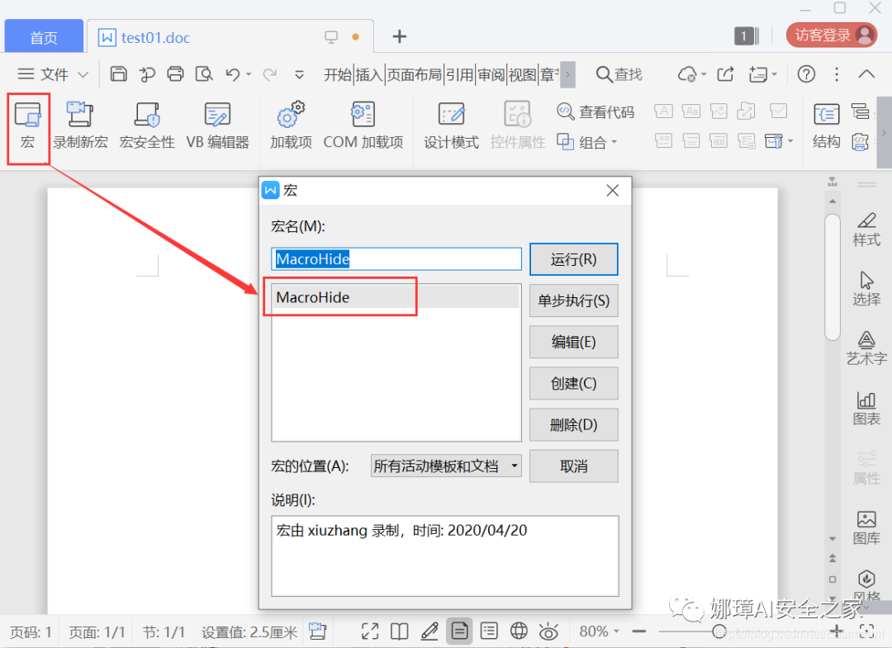Show more ribbon tabs with arrow
The width and height of the screenshot is (892, 648).
567,74
